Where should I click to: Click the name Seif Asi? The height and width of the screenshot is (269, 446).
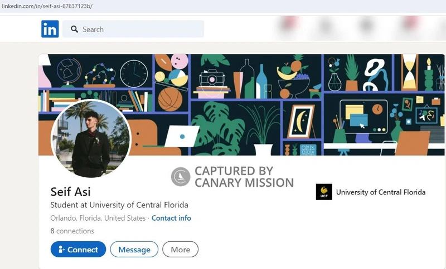pyautogui.click(x=71, y=192)
